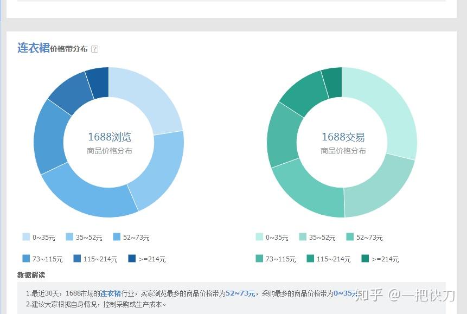Click the 0~35元 highlighted price in interpretation

(346, 293)
